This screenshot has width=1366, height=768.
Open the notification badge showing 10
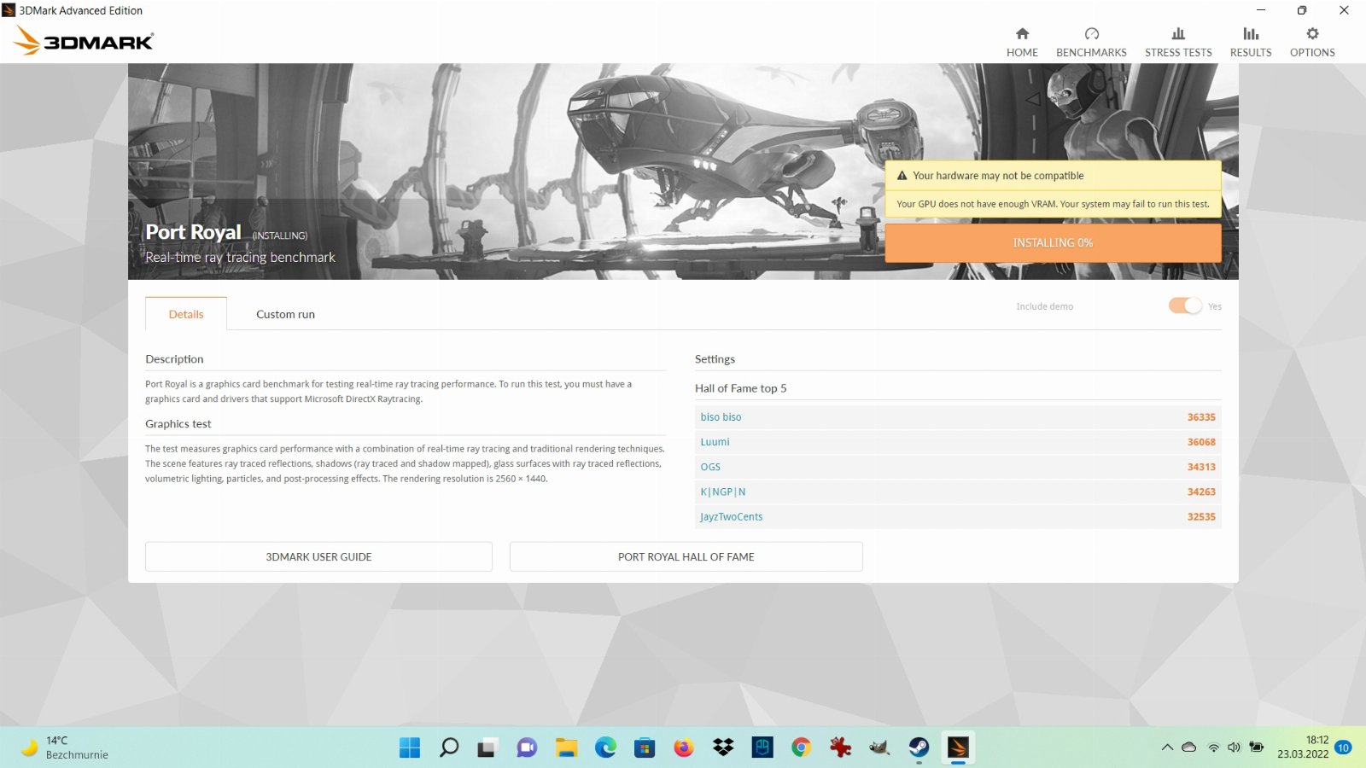coord(1344,748)
